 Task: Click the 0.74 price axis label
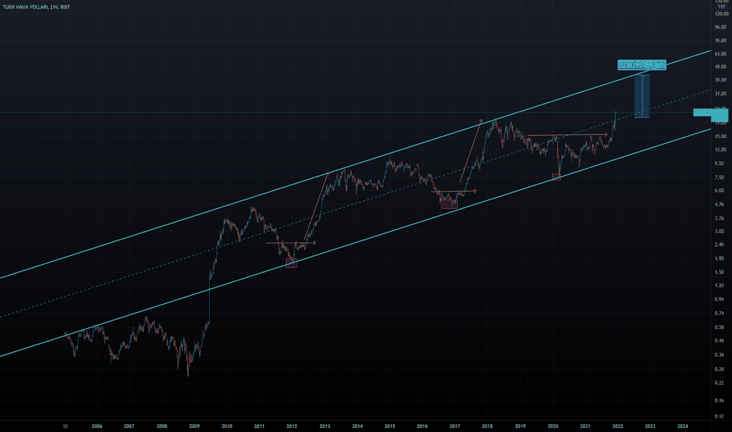click(x=720, y=313)
